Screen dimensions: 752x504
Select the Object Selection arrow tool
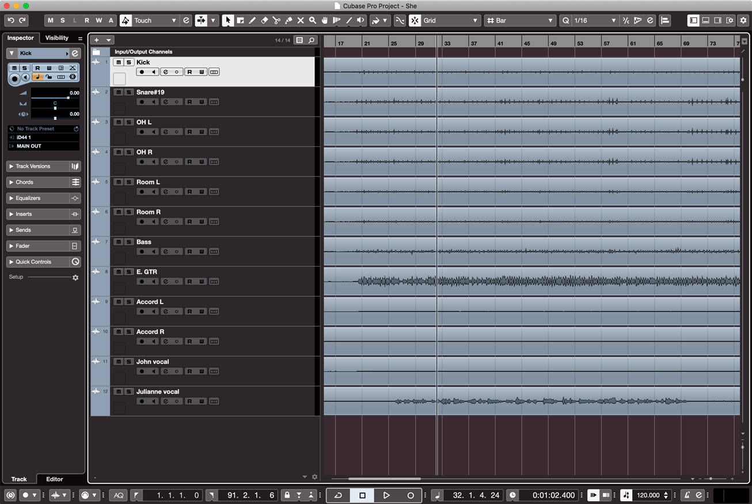228,20
